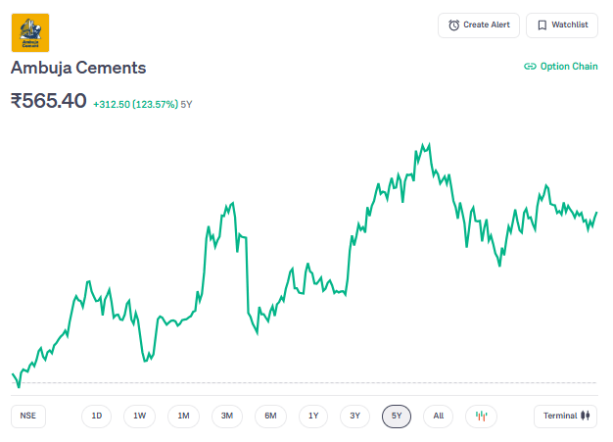613x442 pixels.
Task: Switch chart to 6M range
Action: [x=270, y=416]
